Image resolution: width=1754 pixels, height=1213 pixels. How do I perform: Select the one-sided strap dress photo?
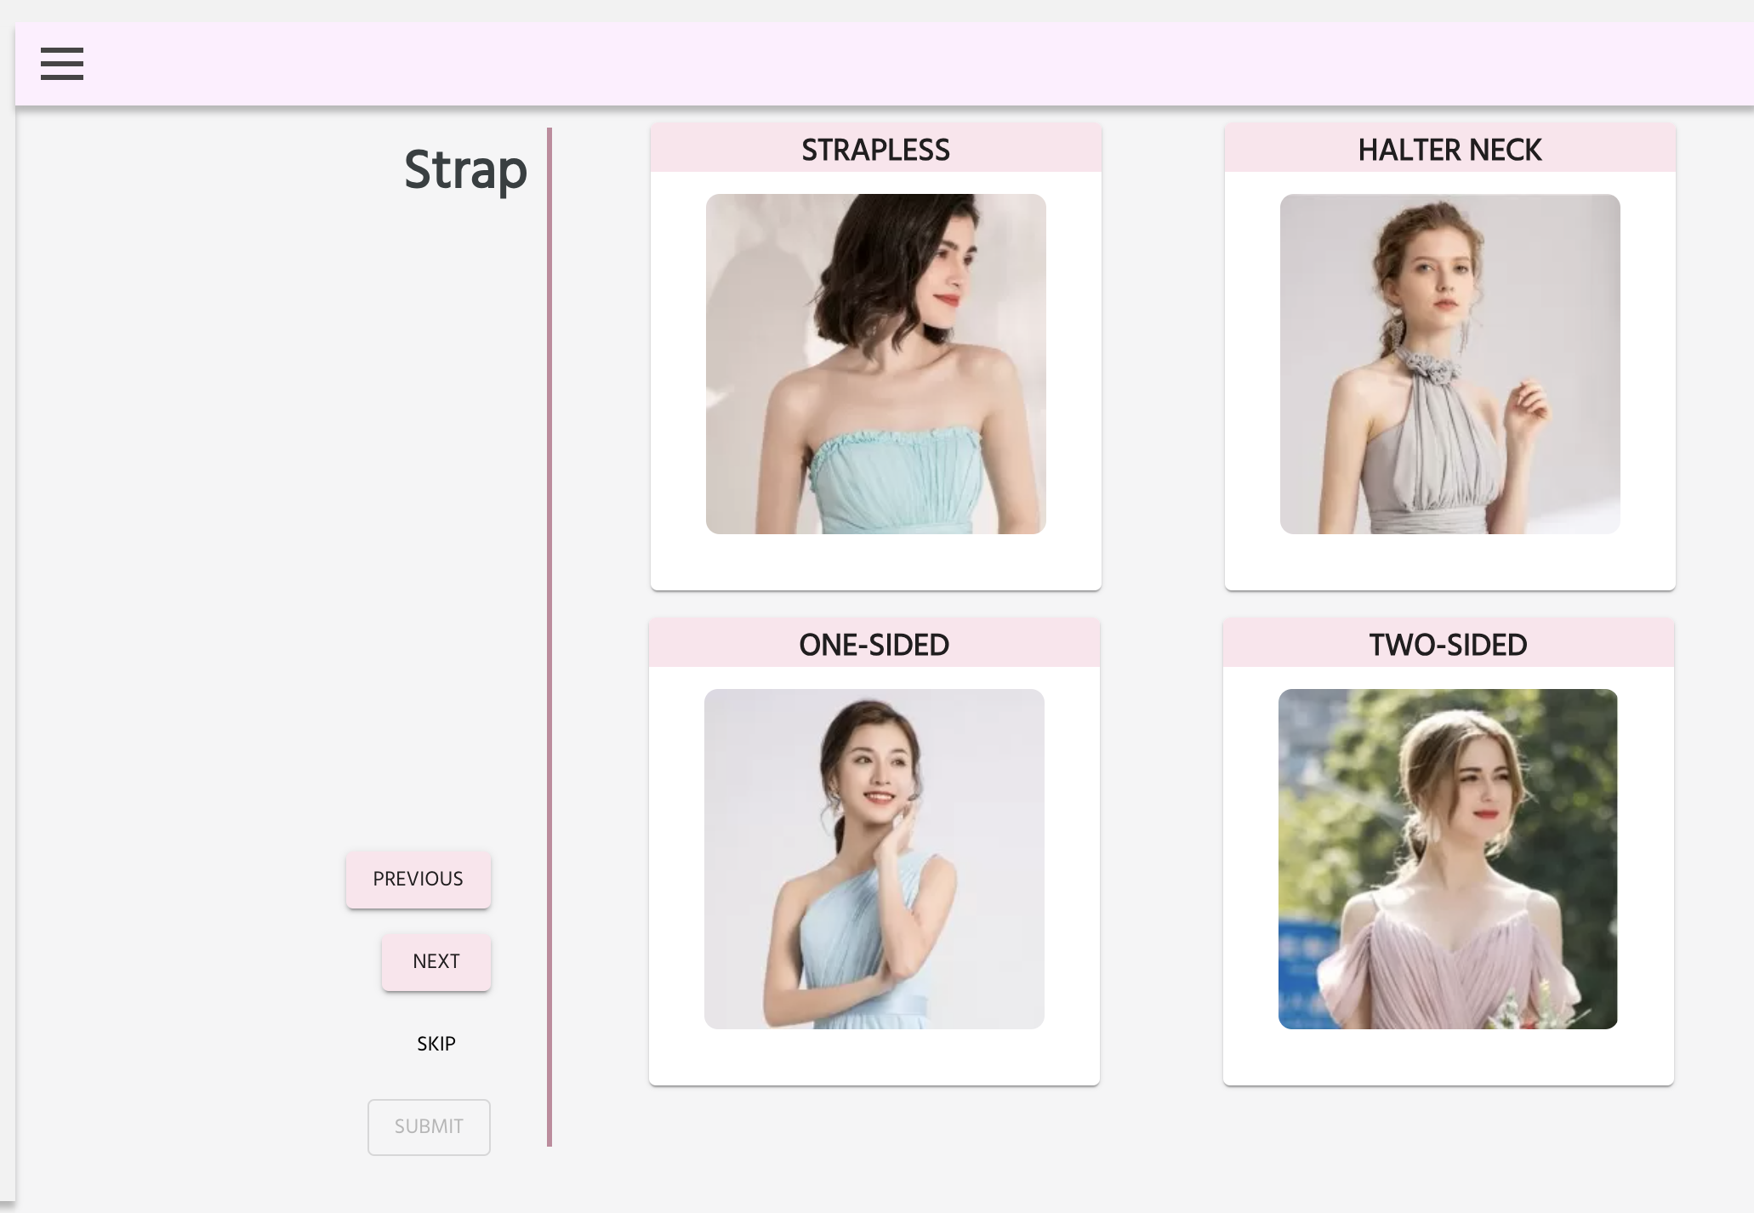[874, 859]
